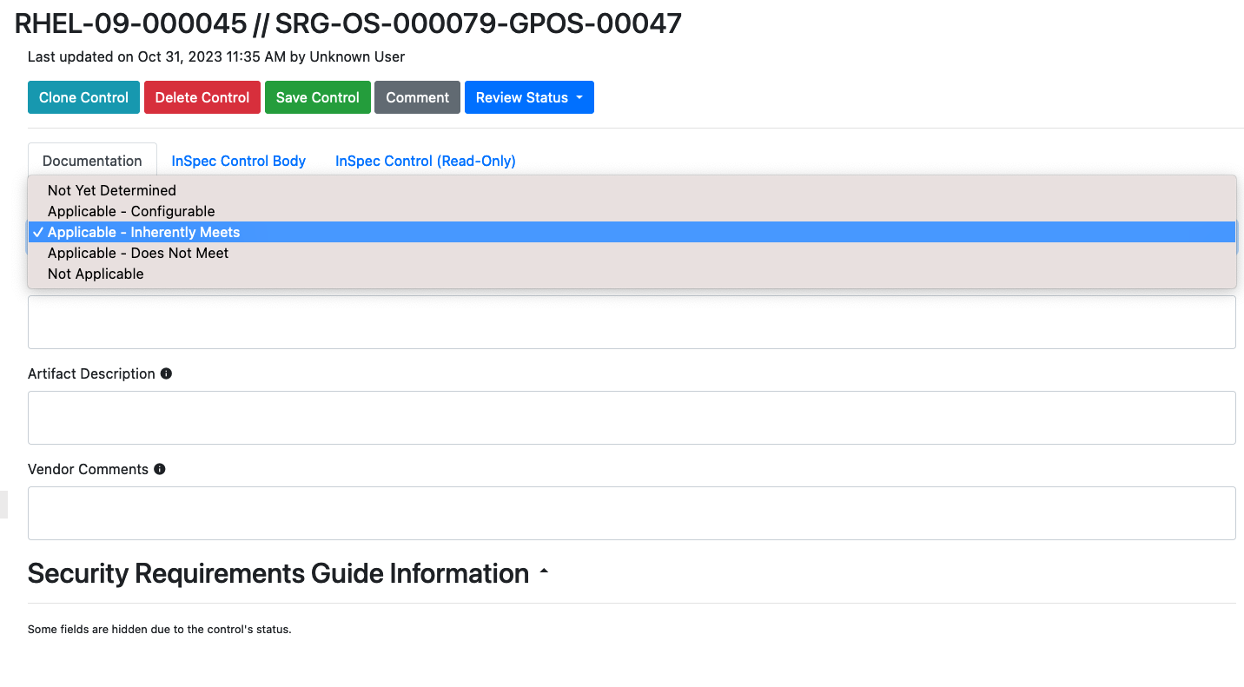Screen dimensions: 1244x687
Task: Click the RHEL-09-000045 control title
Action: coord(347,23)
